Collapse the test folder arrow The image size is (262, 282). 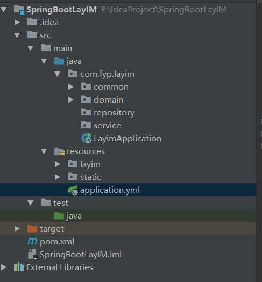[x=31, y=203]
